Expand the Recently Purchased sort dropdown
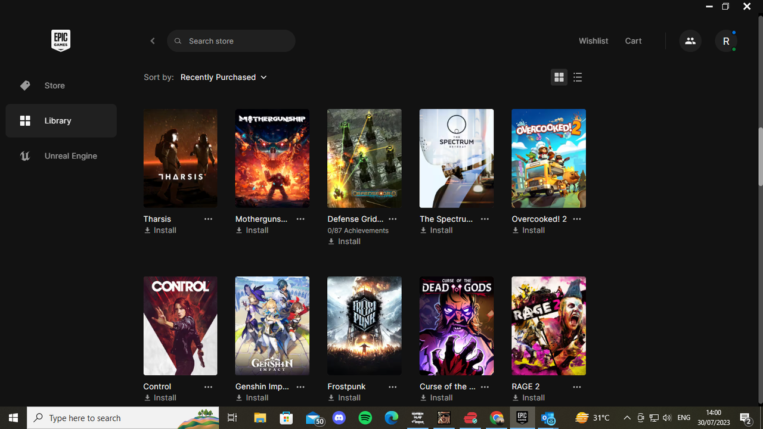The width and height of the screenshot is (763, 429). [x=224, y=77]
